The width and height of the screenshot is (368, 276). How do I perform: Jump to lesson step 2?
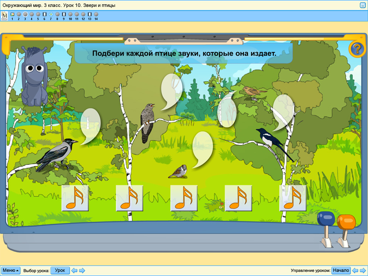19,14
